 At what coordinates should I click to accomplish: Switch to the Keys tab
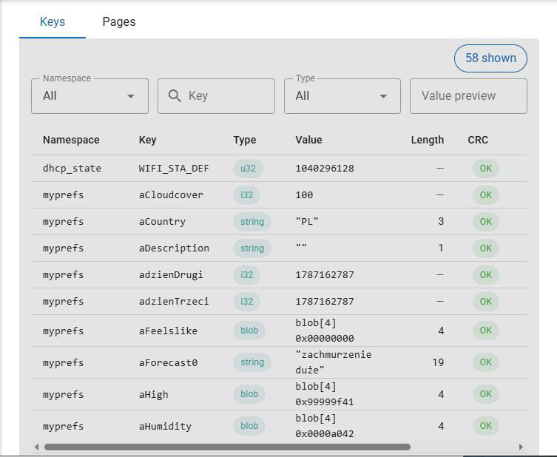tap(53, 21)
